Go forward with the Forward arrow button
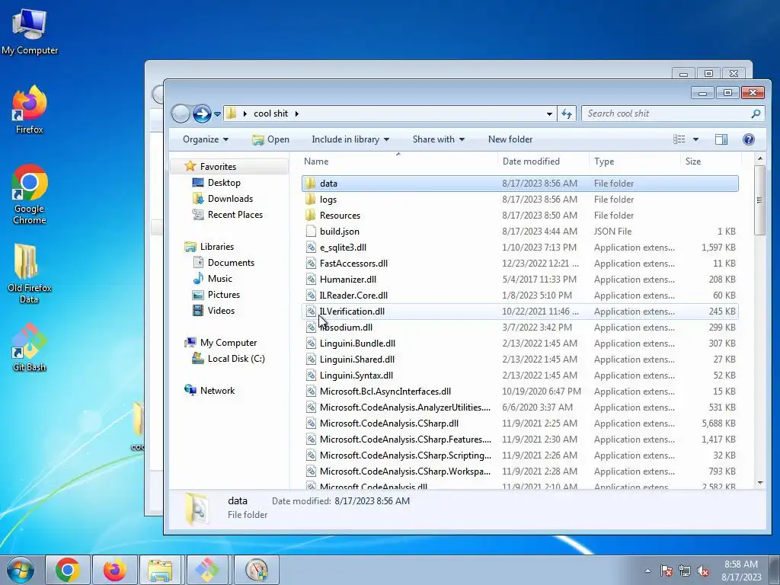 coord(202,114)
